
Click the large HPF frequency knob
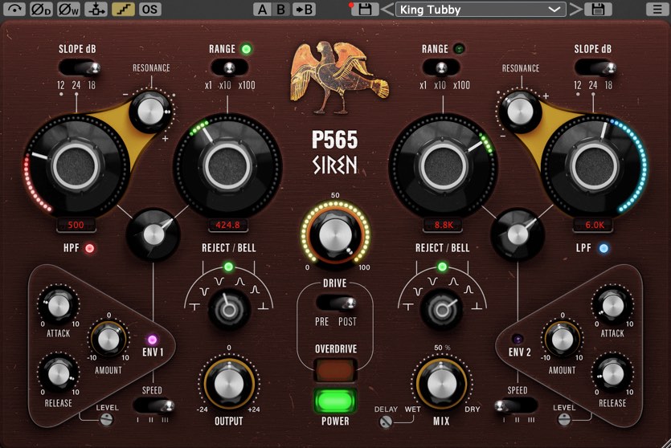pos(76,166)
